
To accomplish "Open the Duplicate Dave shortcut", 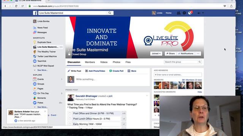I will (x=44, y=42).
